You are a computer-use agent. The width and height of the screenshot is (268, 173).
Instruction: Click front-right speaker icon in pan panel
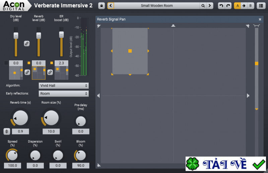point(248,26)
